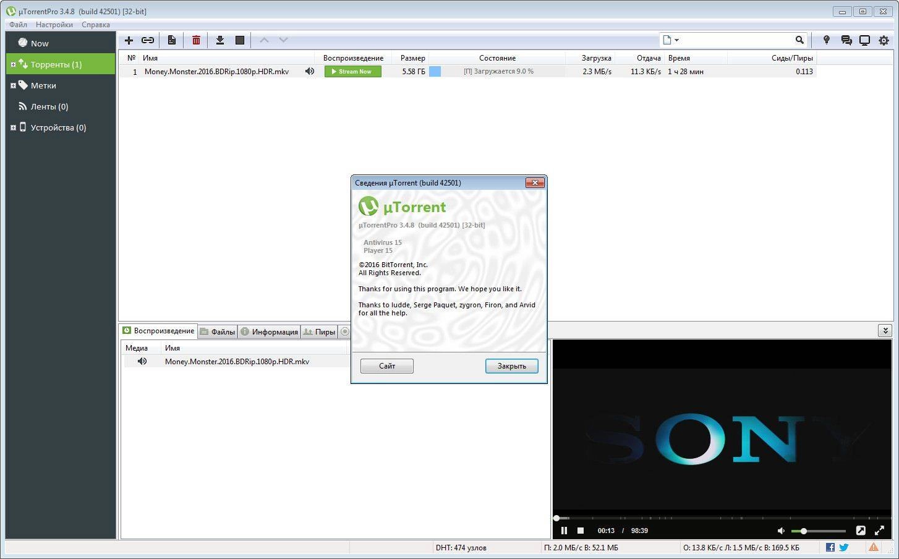
Task: Switch to the Воспроизведение tab
Action: (x=158, y=331)
